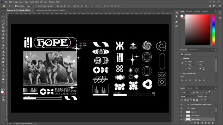Select the Lasso tool

tap(3, 20)
